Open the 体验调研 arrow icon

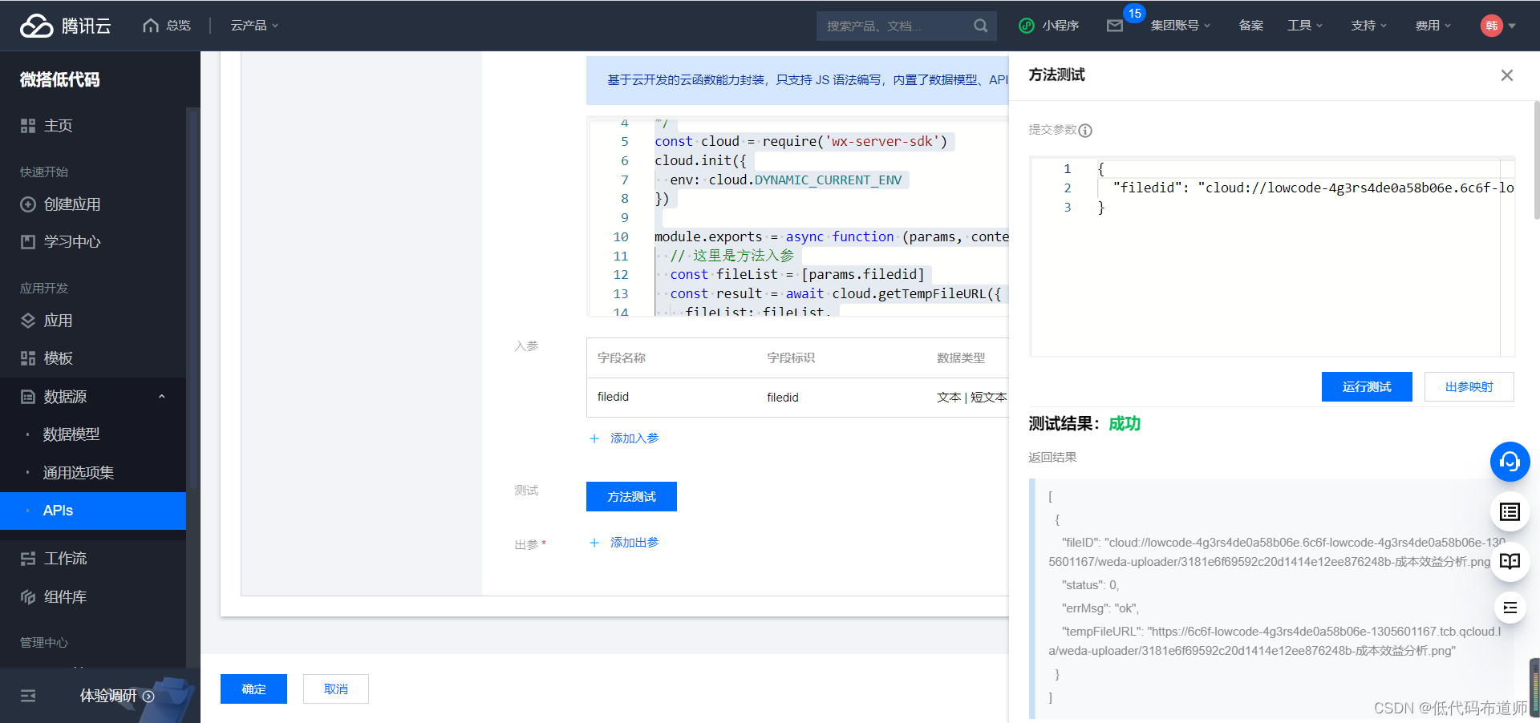click(148, 697)
